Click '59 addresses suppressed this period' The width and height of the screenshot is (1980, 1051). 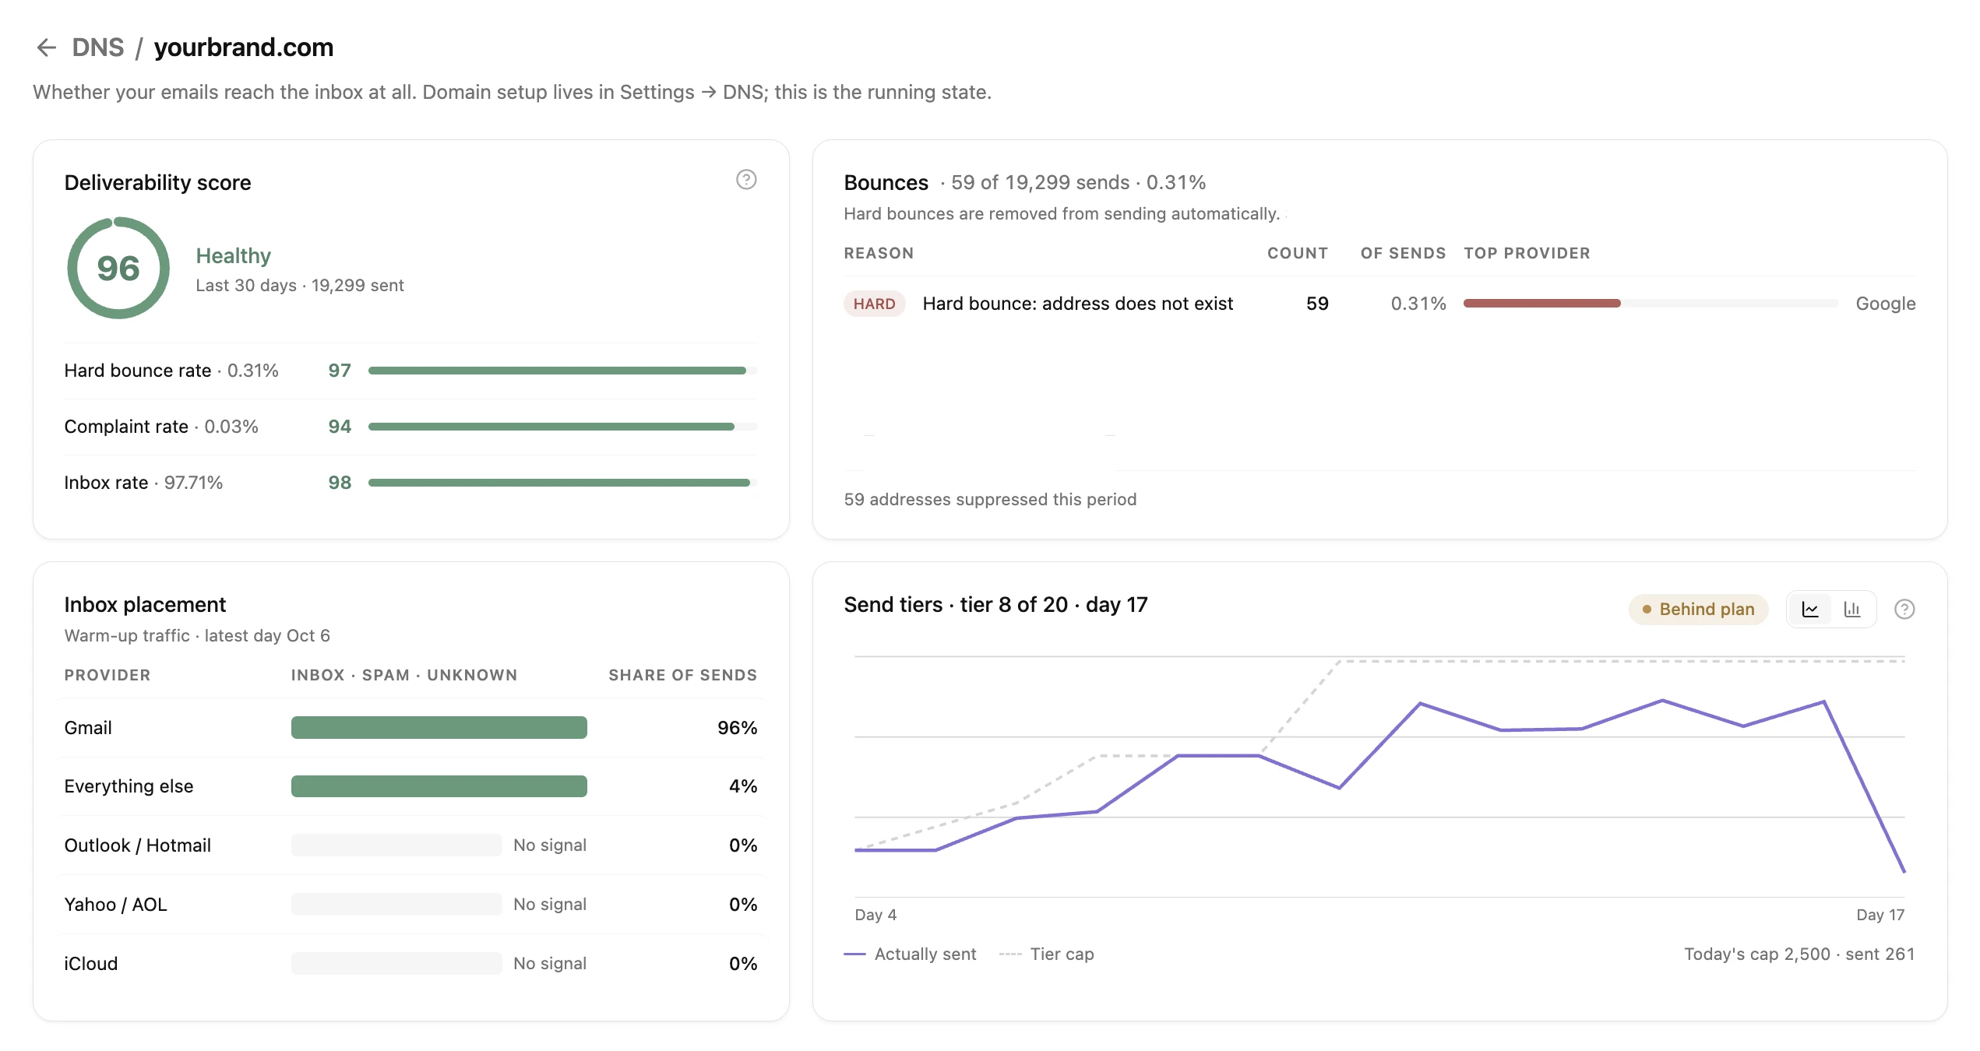tap(990, 499)
